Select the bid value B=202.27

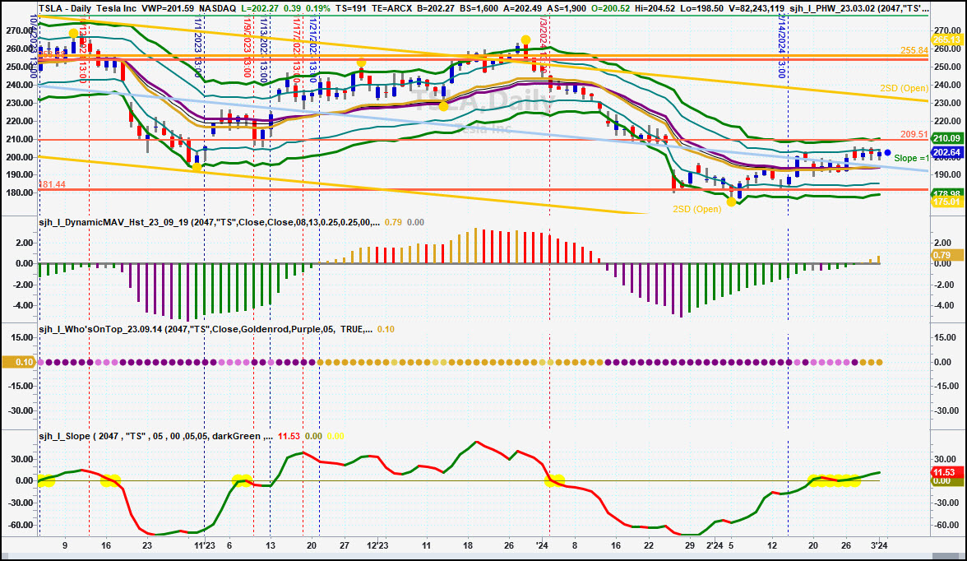pos(436,9)
